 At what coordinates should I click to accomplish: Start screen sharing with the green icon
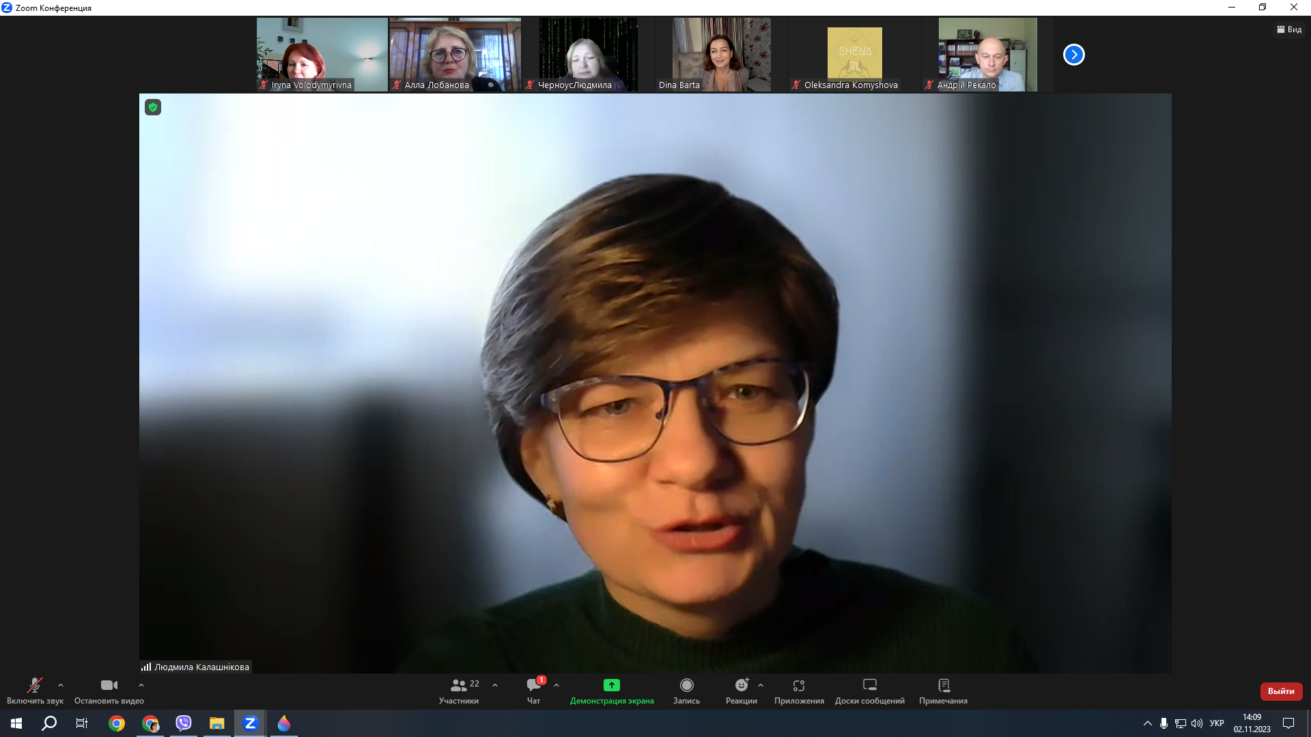click(x=611, y=685)
